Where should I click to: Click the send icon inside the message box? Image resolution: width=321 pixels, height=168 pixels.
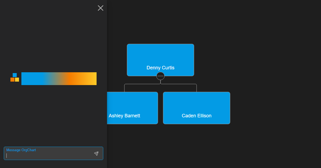click(x=96, y=153)
